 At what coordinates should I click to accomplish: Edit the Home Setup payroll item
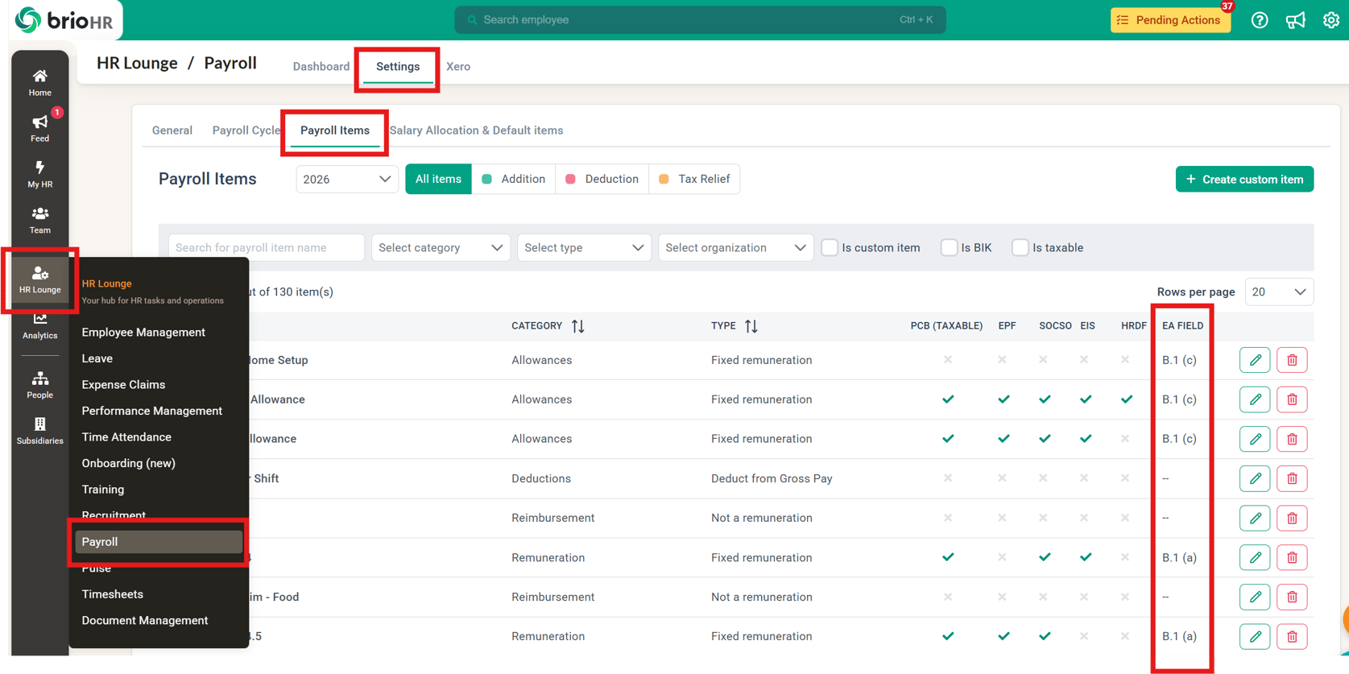pyautogui.click(x=1255, y=360)
